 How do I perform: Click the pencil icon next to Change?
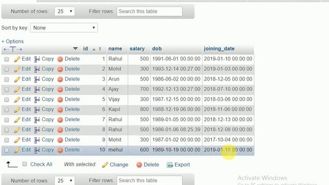[105, 165]
